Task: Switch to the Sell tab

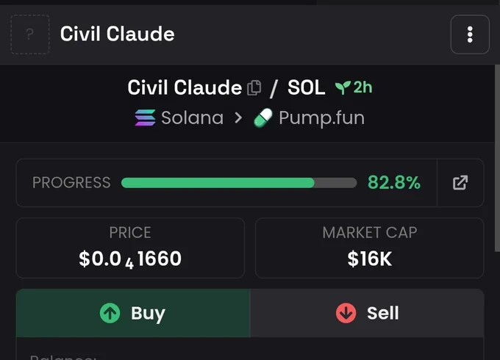Action: click(368, 313)
